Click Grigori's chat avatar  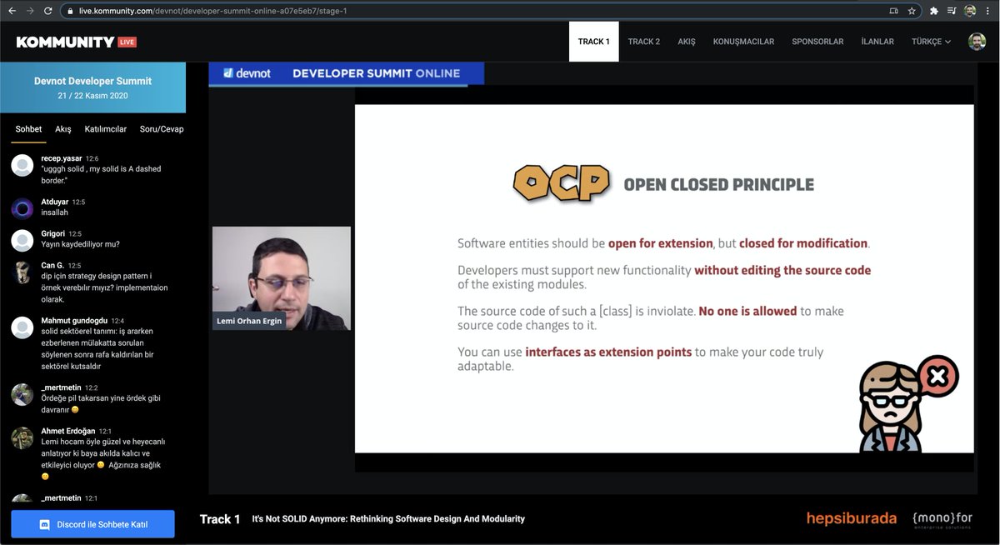point(22,240)
